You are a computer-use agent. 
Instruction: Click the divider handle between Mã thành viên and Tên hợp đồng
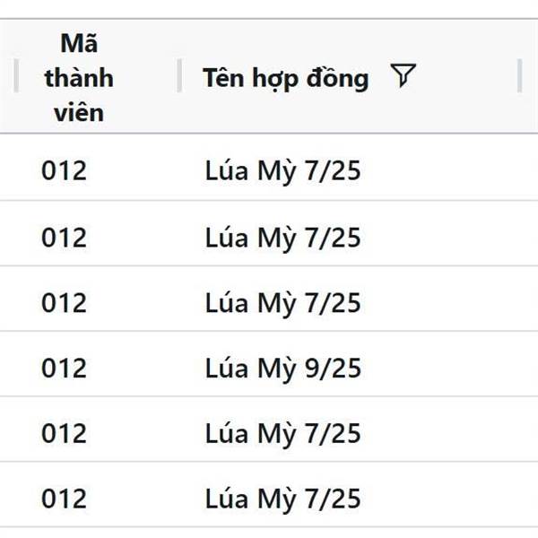click(179, 75)
